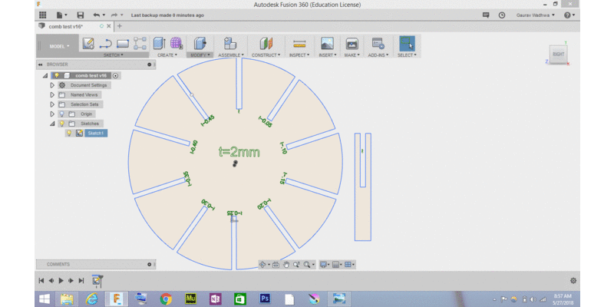
Task: Click the Insert image icon
Action: tap(327, 44)
